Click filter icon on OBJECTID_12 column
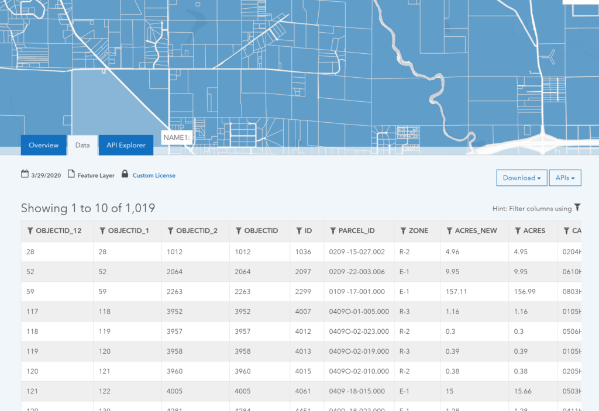 [x=30, y=231]
